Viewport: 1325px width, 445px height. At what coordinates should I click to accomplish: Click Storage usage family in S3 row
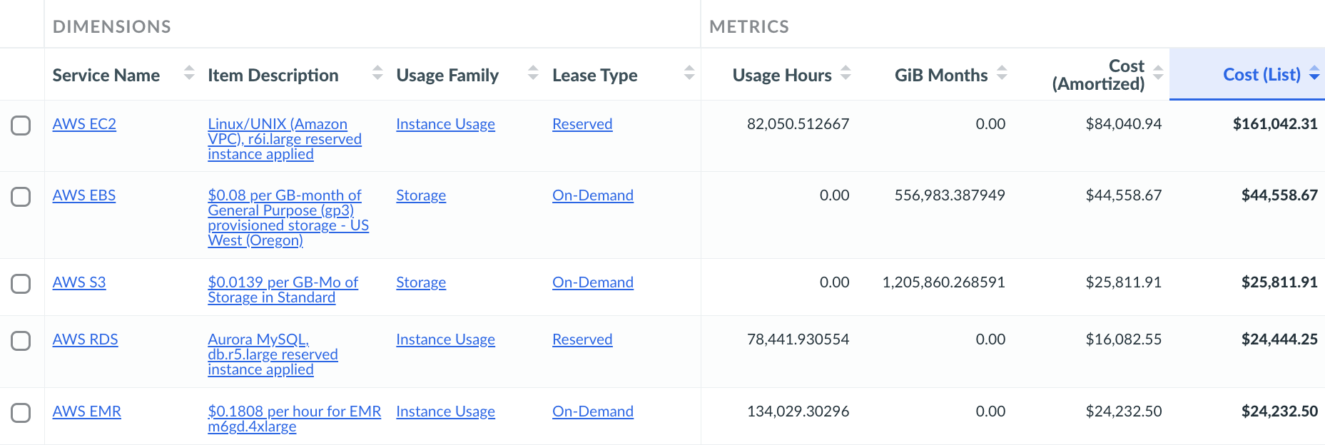(421, 282)
